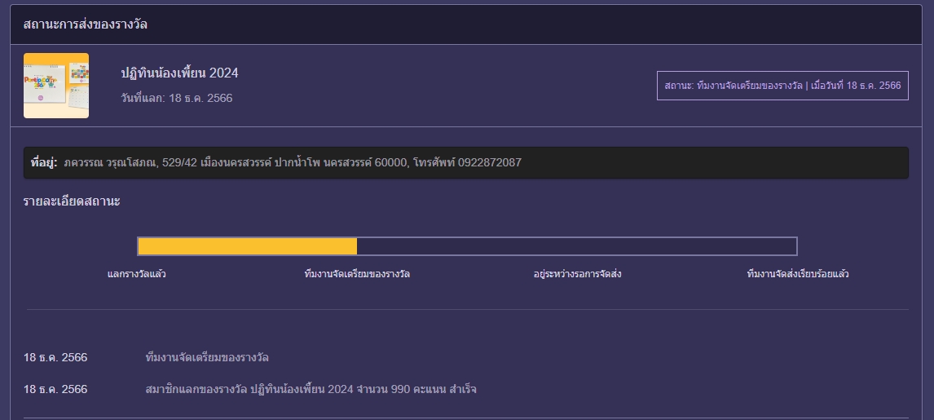This screenshot has width=934, height=420.
Task: Click the shipping address bar starting with ที่อยู่
Action: tap(466, 162)
